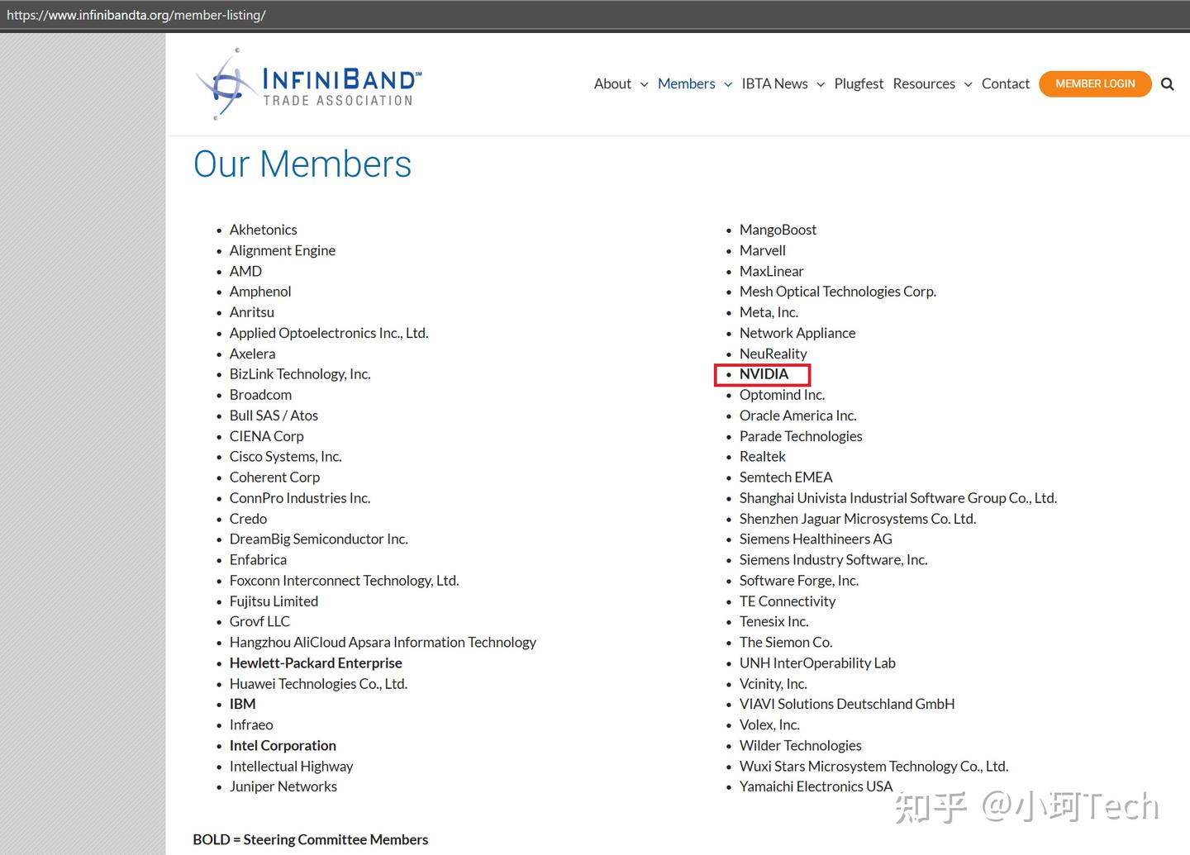Select Foxconn Interconnect Technology, Ltd.

(x=344, y=581)
